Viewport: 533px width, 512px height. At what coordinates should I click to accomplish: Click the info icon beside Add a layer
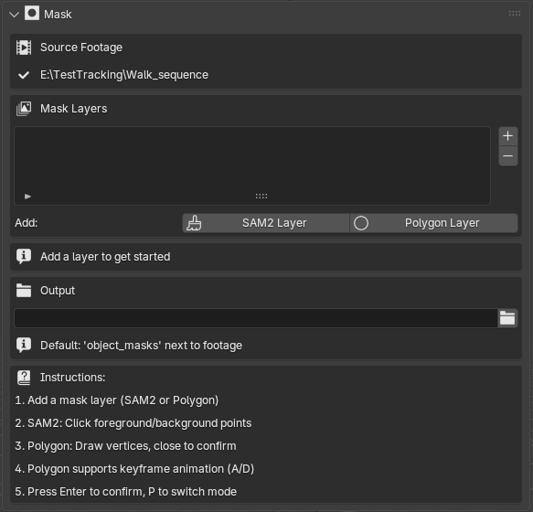(x=24, y=257)
